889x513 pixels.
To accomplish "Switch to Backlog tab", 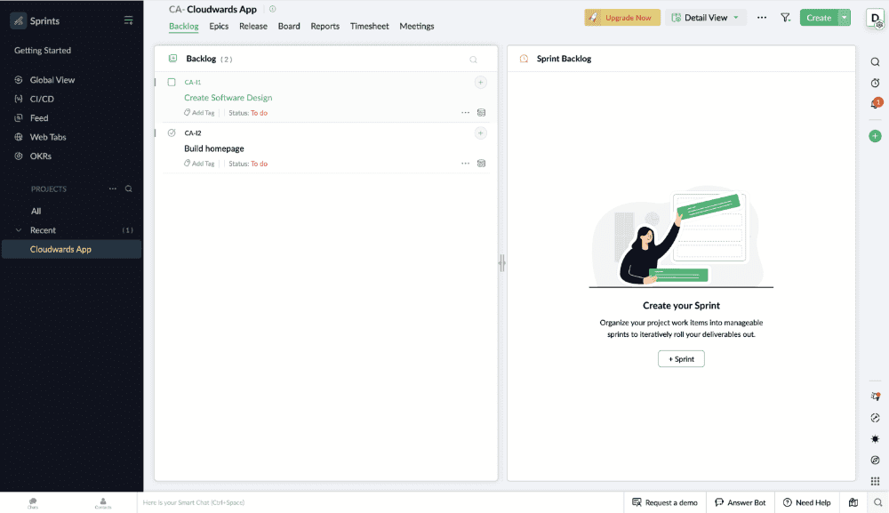I will 184,26.
